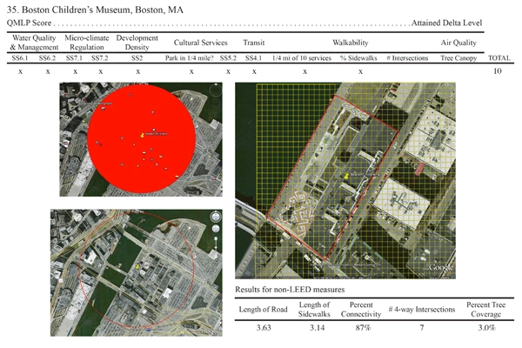522x348 pixels.
Task: Click the '# 4-way Intersections' column header
Action: 422,310
